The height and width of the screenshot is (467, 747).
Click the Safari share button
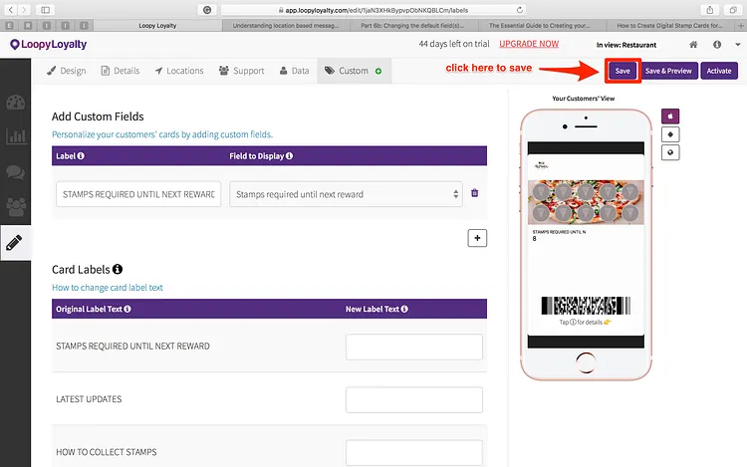click(x=710, y=10)
